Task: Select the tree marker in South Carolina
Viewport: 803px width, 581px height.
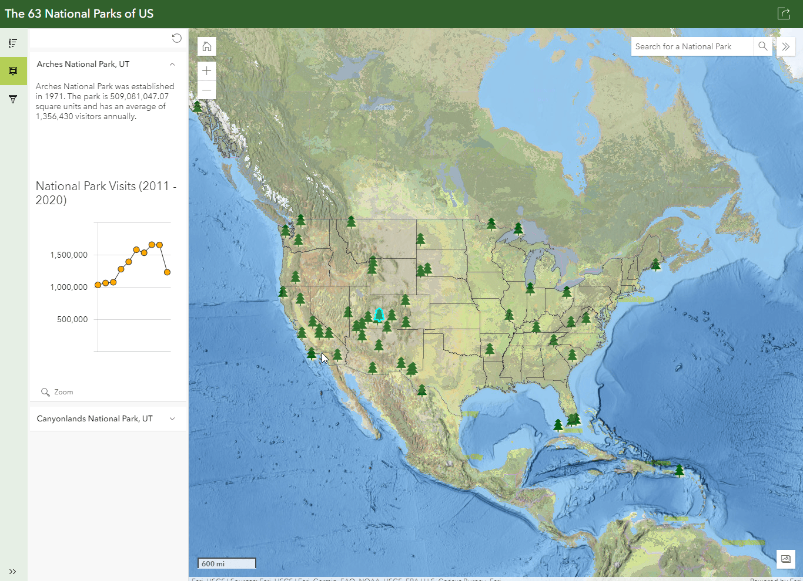Action: tap(572, 354)
